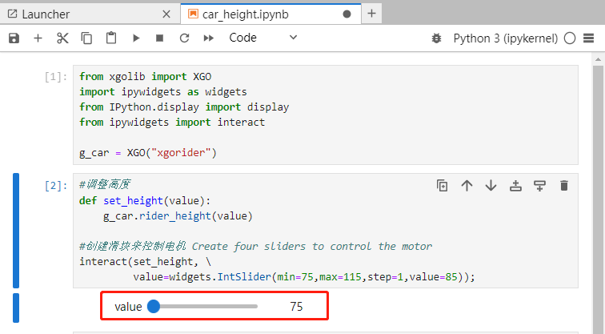
Task: Run the selected cell with the play button
Action: (x=136, y=38)
